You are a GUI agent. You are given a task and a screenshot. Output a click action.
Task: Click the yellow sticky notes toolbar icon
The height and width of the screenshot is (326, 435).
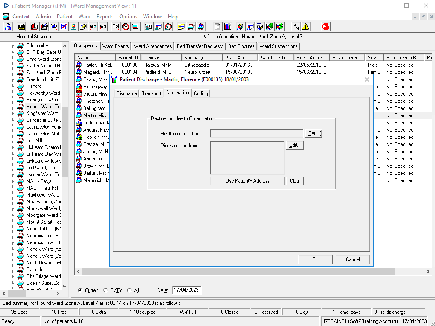(x=181, y=27)
